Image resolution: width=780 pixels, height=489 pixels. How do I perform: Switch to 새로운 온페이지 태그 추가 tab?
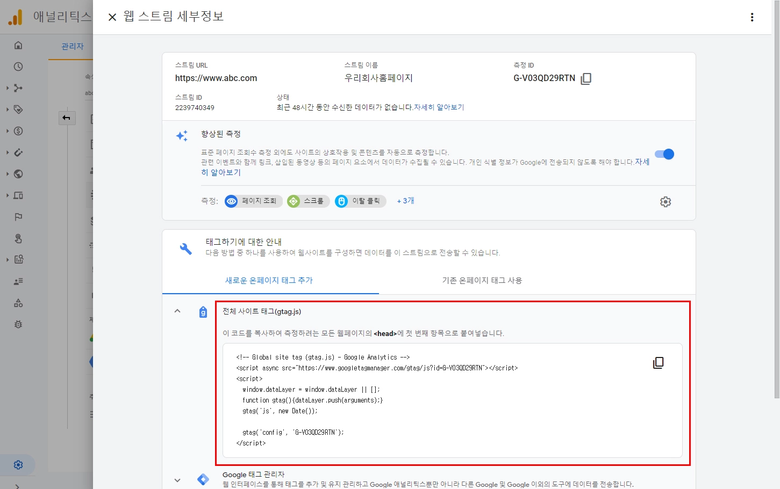[x=269, y=280]
